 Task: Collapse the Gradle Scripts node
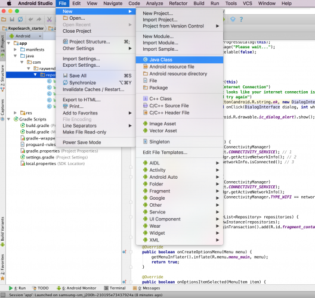coord(8,119)
